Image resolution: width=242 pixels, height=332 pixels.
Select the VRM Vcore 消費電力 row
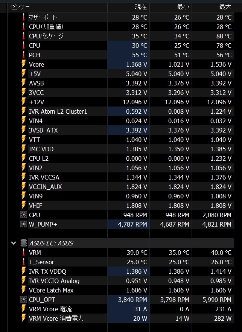pyautogui.click(x=121, y=318)
